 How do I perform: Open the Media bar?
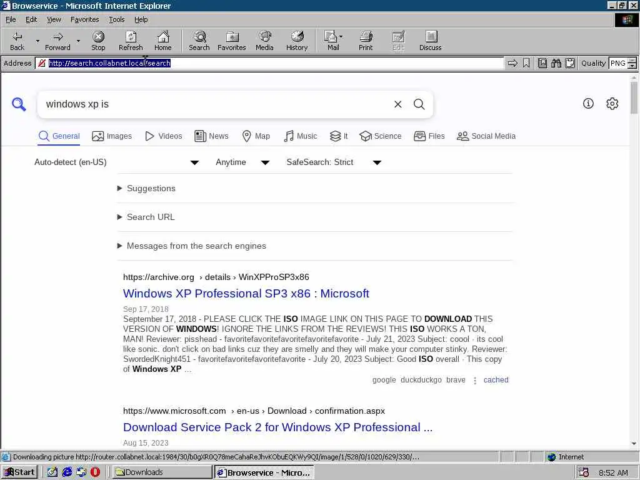pos(264,41)
